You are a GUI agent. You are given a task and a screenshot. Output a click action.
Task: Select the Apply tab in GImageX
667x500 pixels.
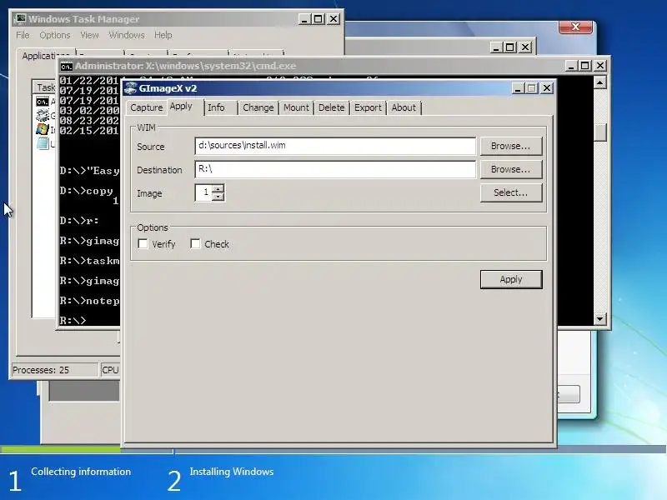click(x=181, y=107)
